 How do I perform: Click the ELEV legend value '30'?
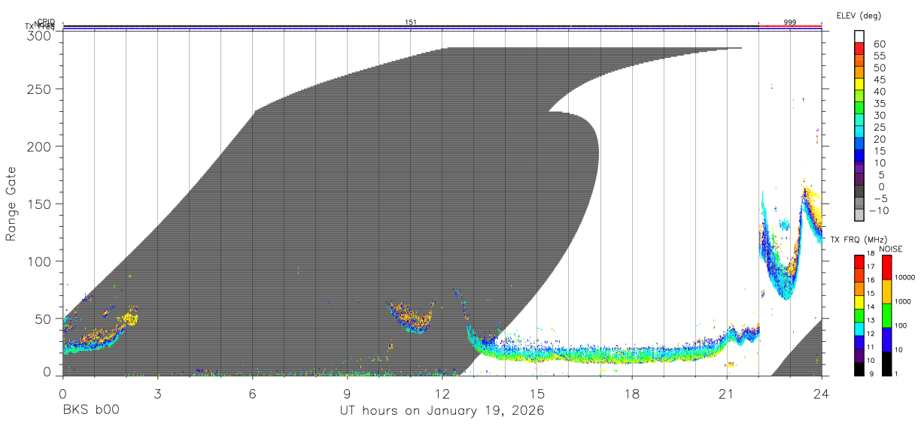point(880,115)
